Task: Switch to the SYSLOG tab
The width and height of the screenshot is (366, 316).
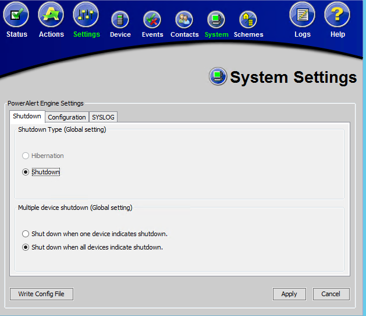Action: 103,117
